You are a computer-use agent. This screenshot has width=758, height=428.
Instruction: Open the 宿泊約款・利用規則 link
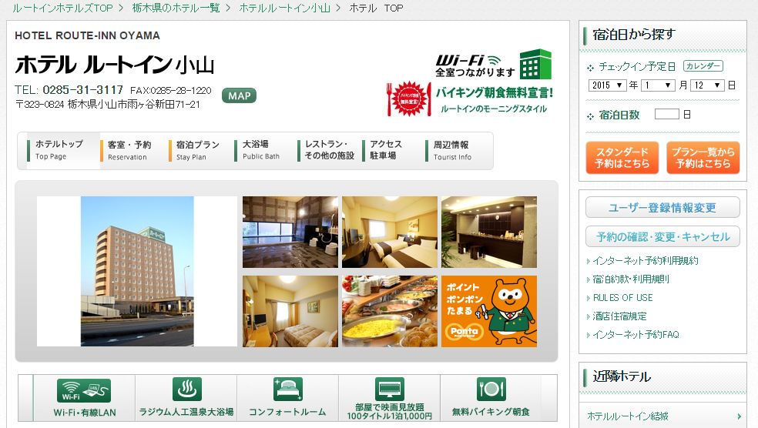[631, 279]
